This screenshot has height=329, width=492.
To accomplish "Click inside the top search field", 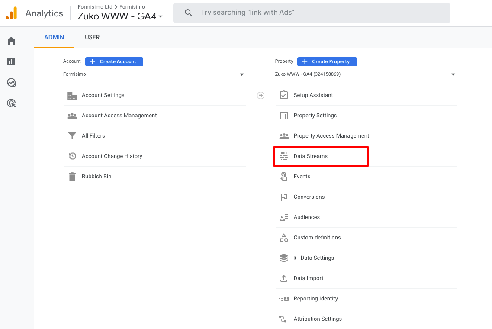I will coord(312,13).
